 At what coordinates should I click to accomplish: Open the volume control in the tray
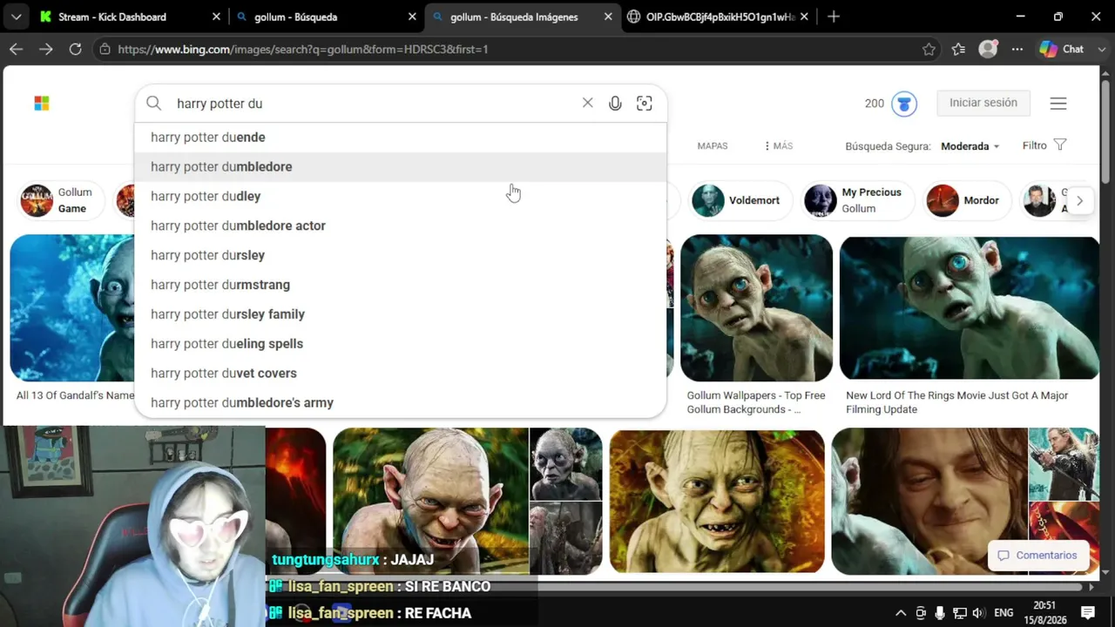tap(977, 613)
